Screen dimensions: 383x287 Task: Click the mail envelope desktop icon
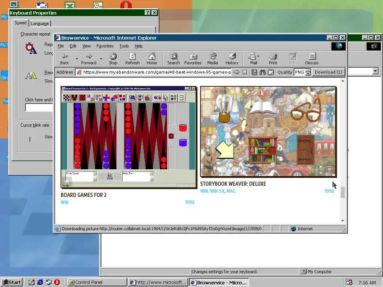pos(42,5)
